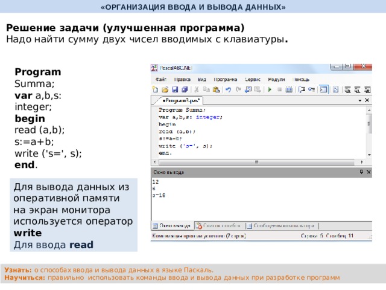Click the 'end.' line in editor
Screen dimensions: 386x290
pos(165,153)
